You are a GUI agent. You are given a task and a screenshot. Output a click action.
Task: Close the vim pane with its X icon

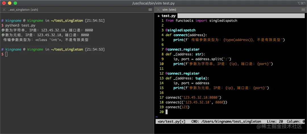(x=158, y=10)
